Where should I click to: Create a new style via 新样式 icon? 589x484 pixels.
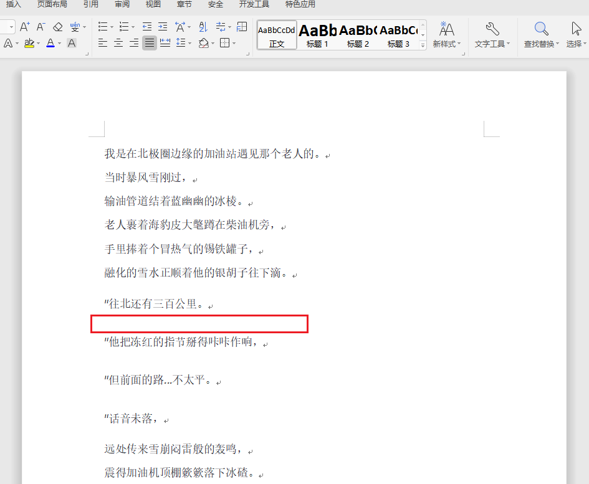click(x=446, y=29)
